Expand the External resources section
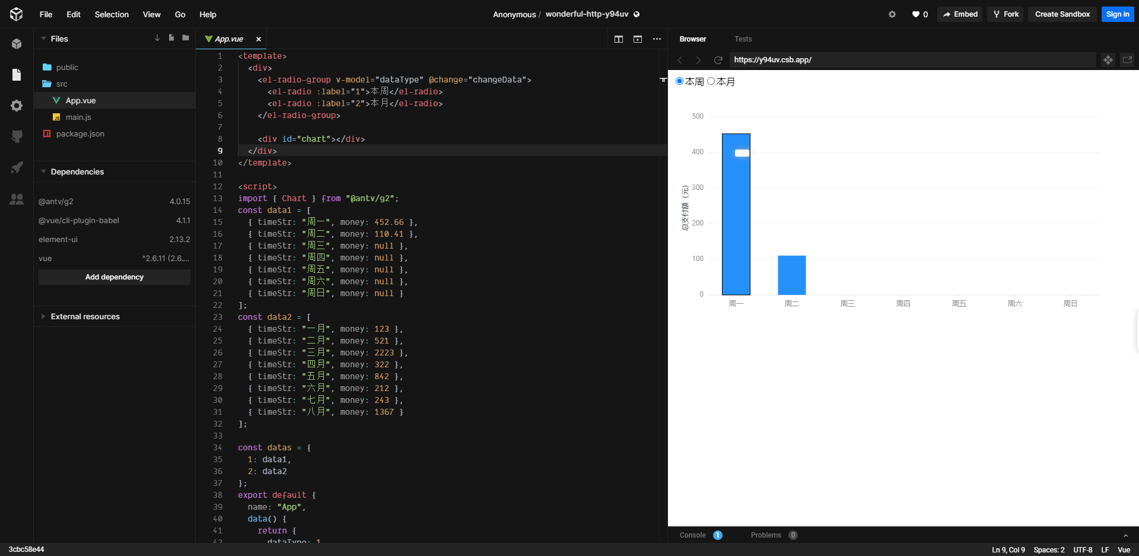 43,316
